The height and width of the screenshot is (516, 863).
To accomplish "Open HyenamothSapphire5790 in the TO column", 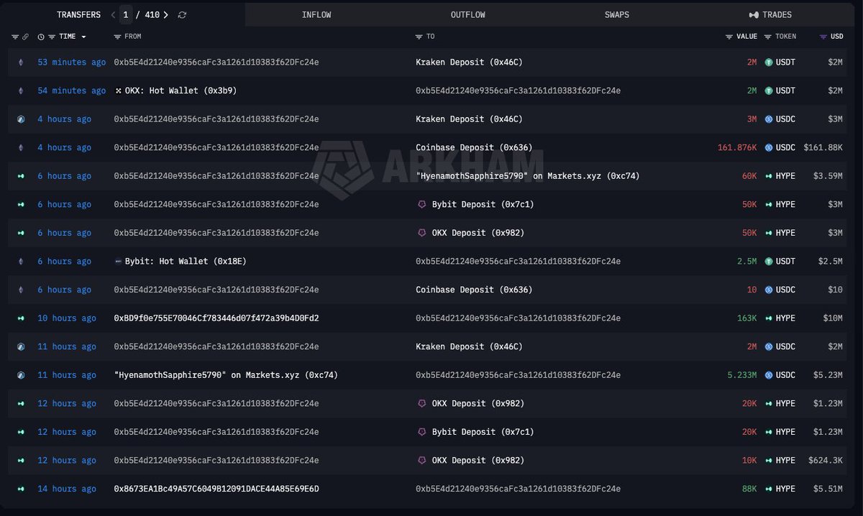I will tap(528, 176).
